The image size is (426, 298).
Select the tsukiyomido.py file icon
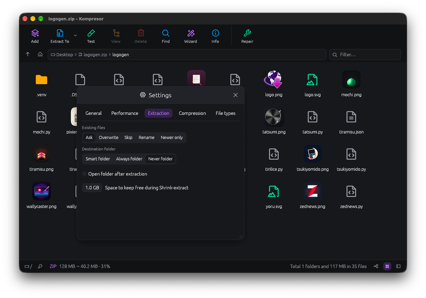[x=351, y=154]
